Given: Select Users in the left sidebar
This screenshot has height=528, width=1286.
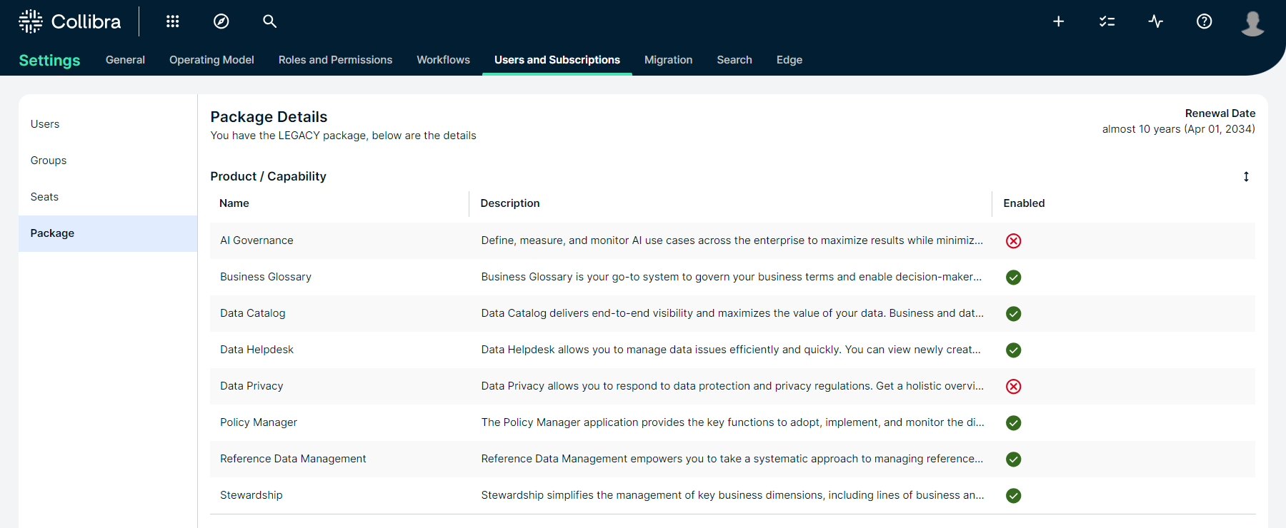Looking at the screenshot, I should (x=45, y=124).
